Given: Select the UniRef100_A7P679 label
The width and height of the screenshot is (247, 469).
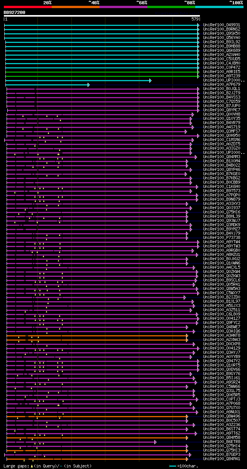Looking at the screenshot, I should coord(222,84).
